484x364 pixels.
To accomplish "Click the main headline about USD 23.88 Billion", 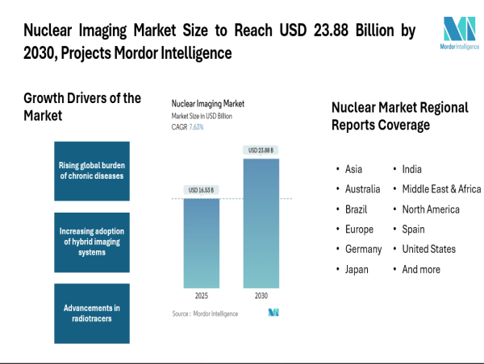I will [219, 42].
